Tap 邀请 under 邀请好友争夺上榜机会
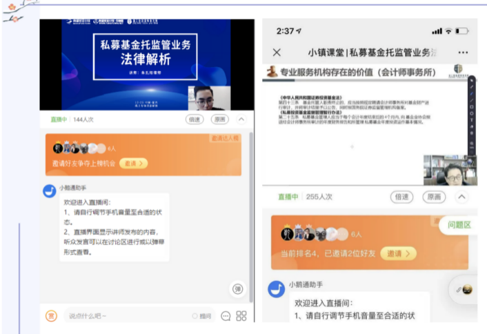 [134, 164]
